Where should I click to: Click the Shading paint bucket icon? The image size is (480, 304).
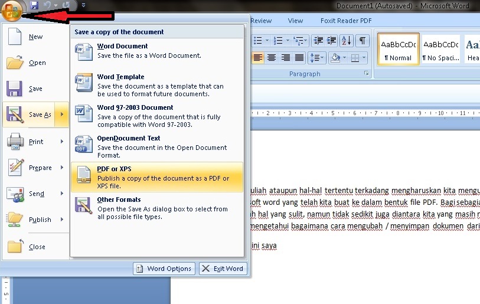[335, 58]
